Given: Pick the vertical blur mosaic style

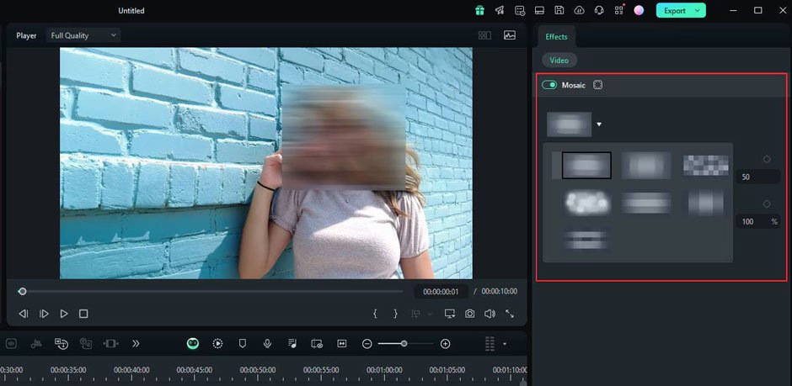Looking at the screenshot, I should coord(705,203).
